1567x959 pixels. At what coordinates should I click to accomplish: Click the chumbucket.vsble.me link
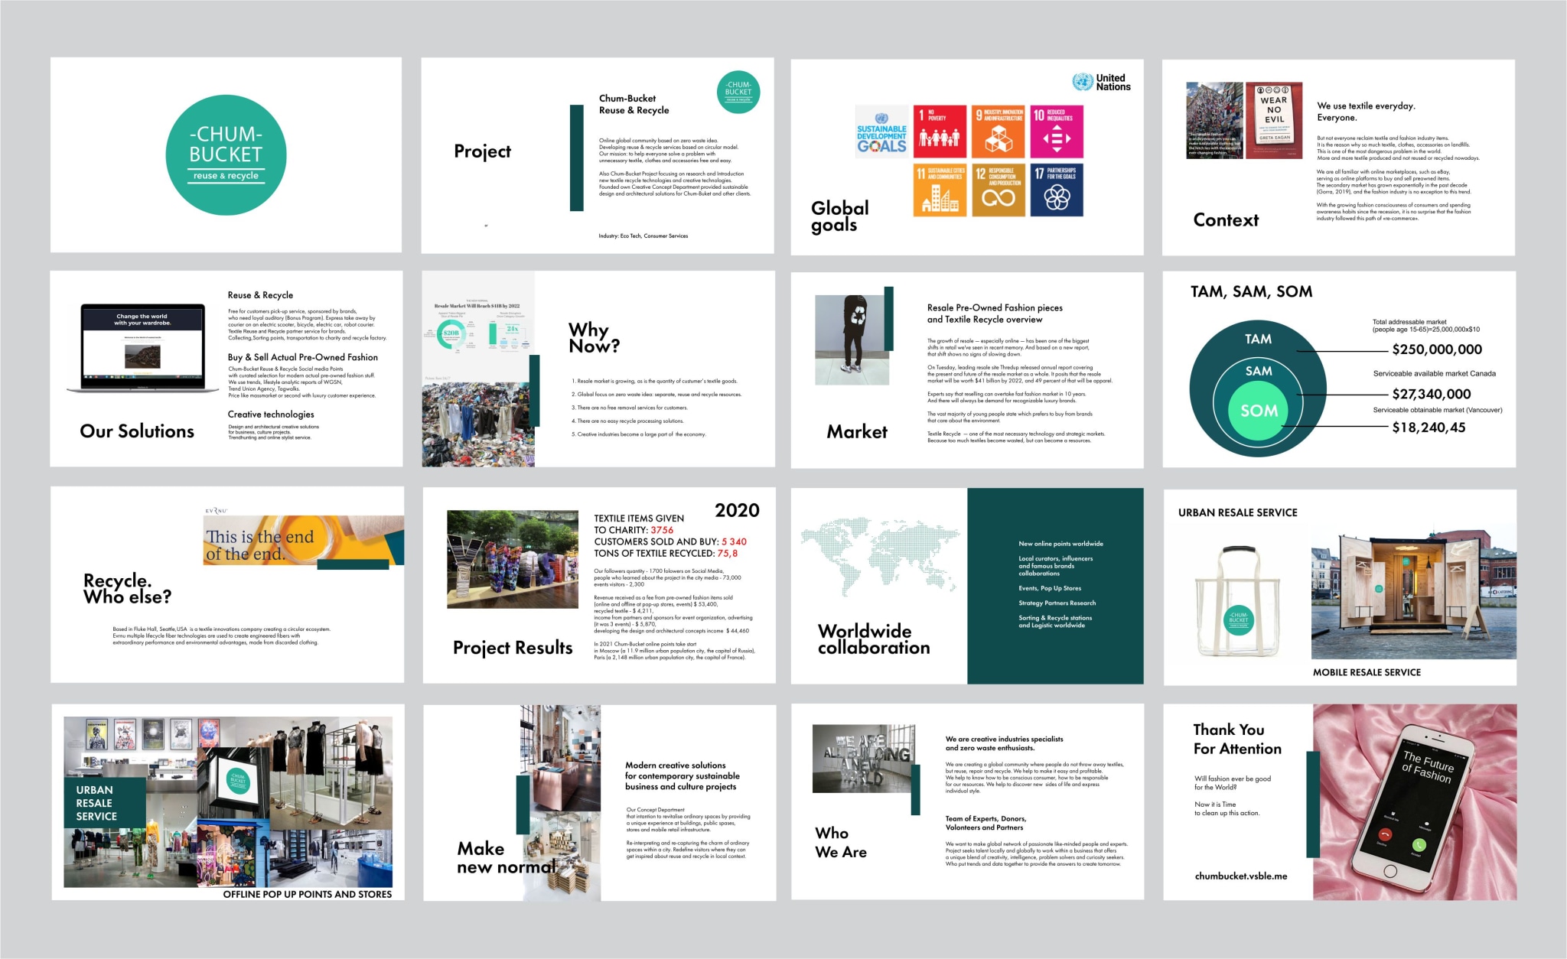[x=1240, y=876]
